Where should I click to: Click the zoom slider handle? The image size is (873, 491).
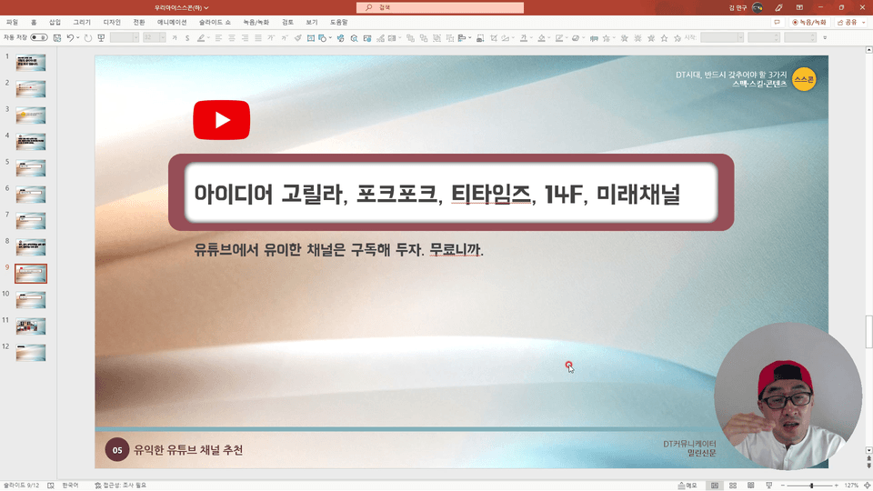pos(811,486)
